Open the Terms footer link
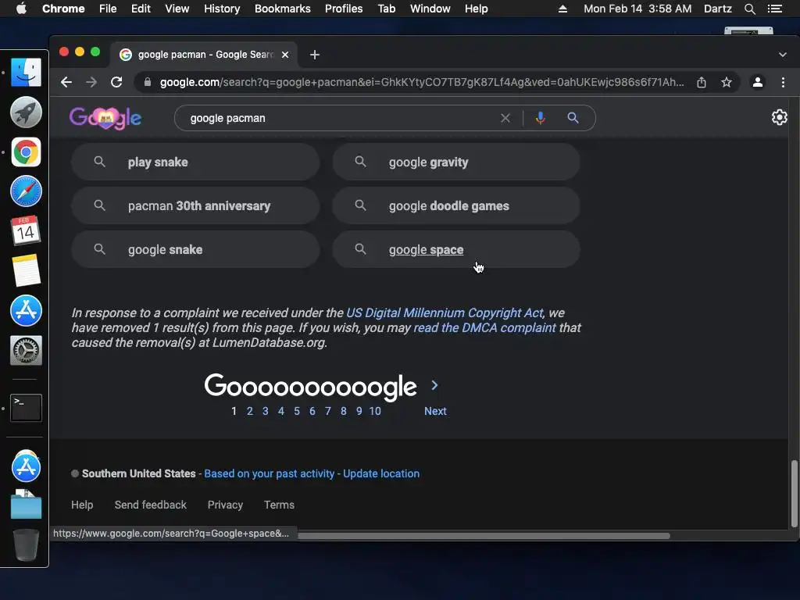This screenshot has width=800, height=600. [x=279, y=505]
